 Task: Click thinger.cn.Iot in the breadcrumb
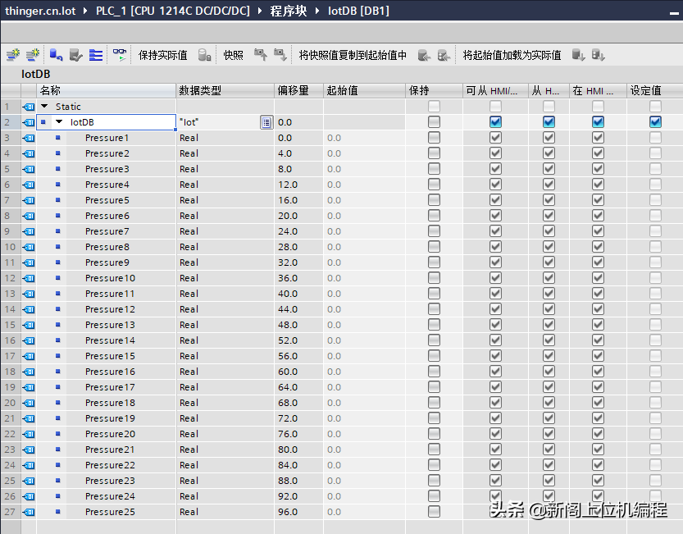click(40, 11)
